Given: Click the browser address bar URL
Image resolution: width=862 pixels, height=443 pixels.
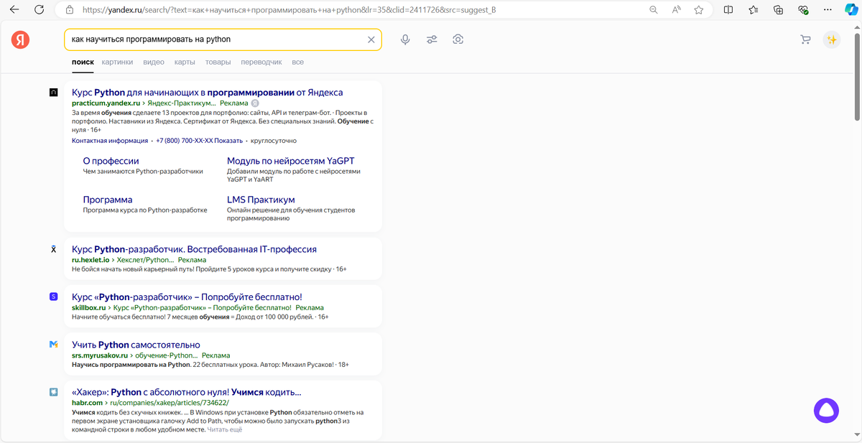Looking at the screenshot, I should click(289, 10).
